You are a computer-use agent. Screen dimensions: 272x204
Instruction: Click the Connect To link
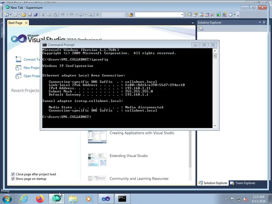point(32,59)
